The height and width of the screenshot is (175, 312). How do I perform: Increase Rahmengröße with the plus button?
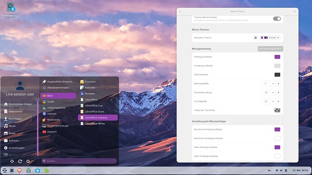(x=278, y=83)
